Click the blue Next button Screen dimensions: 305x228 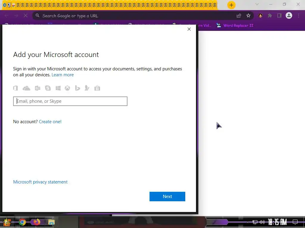[167, 197]
